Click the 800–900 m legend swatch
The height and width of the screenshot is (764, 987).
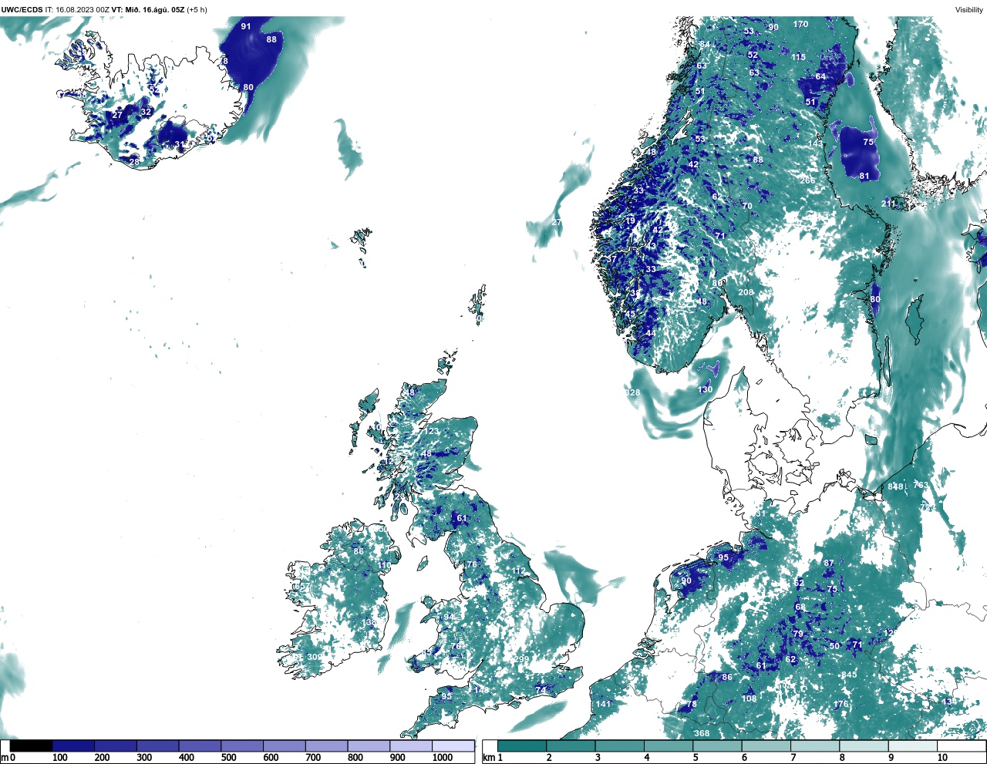tap(369, 746)
